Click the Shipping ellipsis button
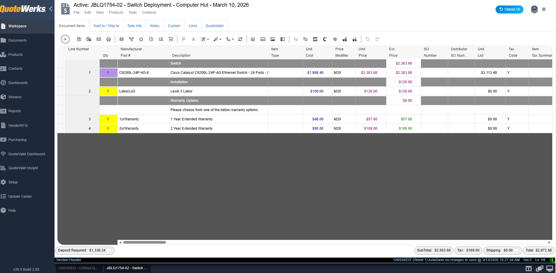The height and width of the screenshot is (273, 556). [516, 251]
